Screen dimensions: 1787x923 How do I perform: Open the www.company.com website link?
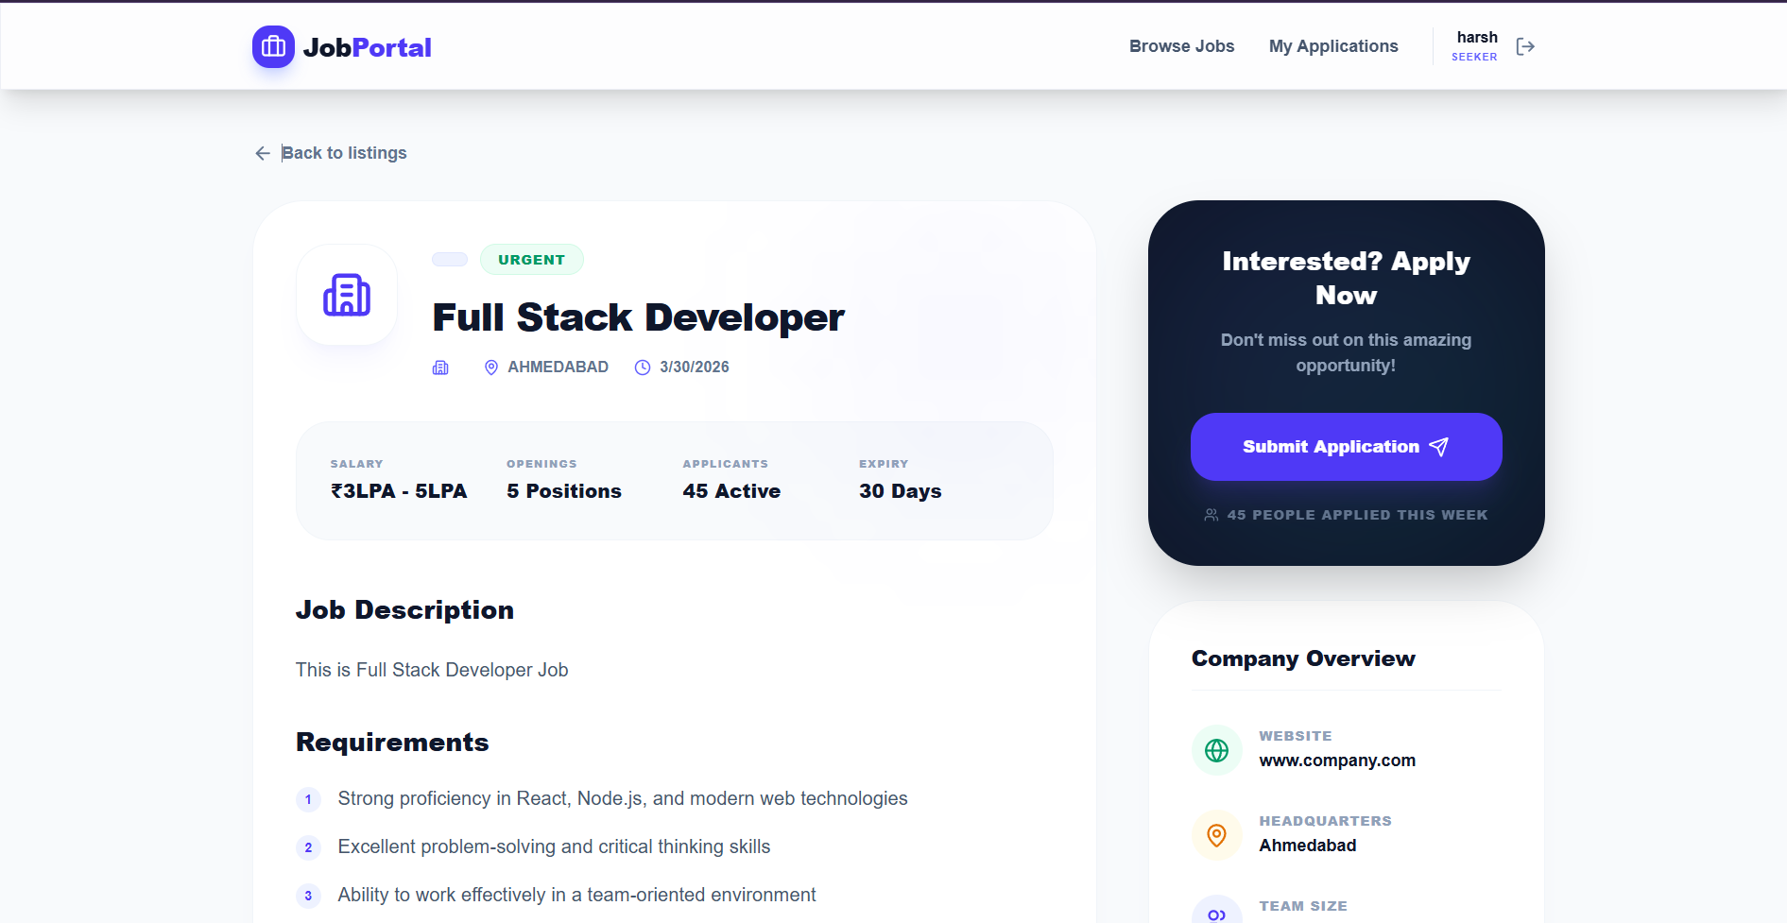pos(1336,760)
